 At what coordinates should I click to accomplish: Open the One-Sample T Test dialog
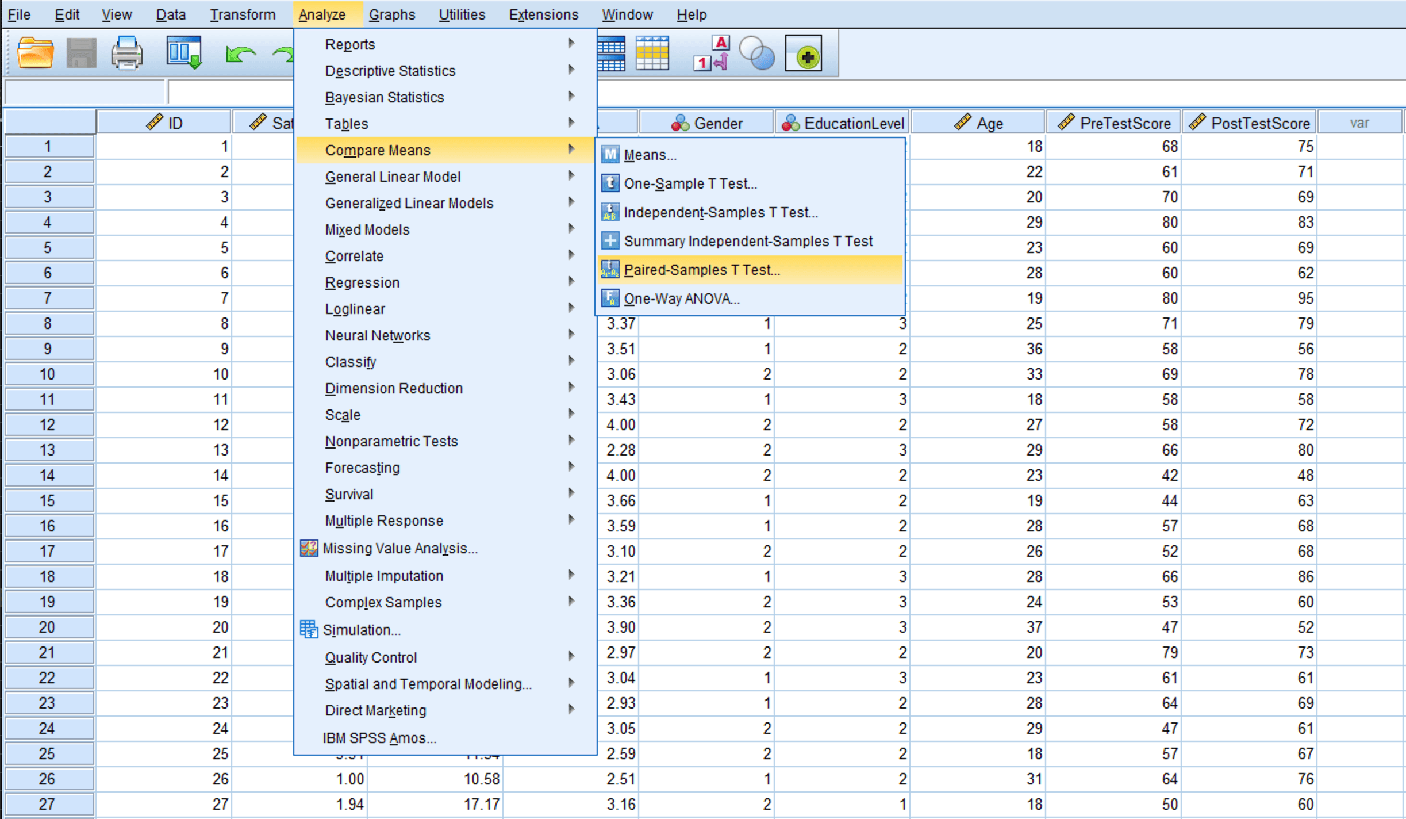point(691,183)
